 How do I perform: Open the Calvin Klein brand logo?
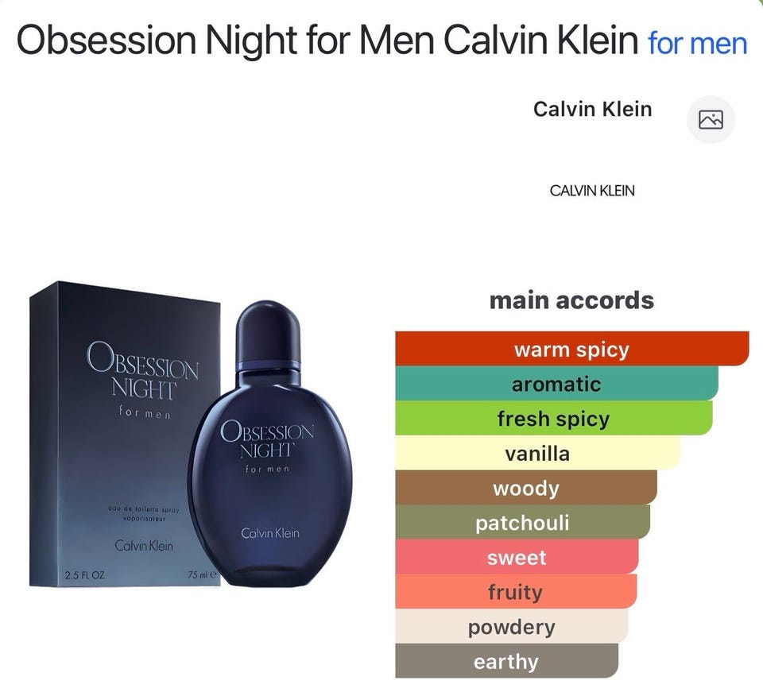[x=592, y=190]
